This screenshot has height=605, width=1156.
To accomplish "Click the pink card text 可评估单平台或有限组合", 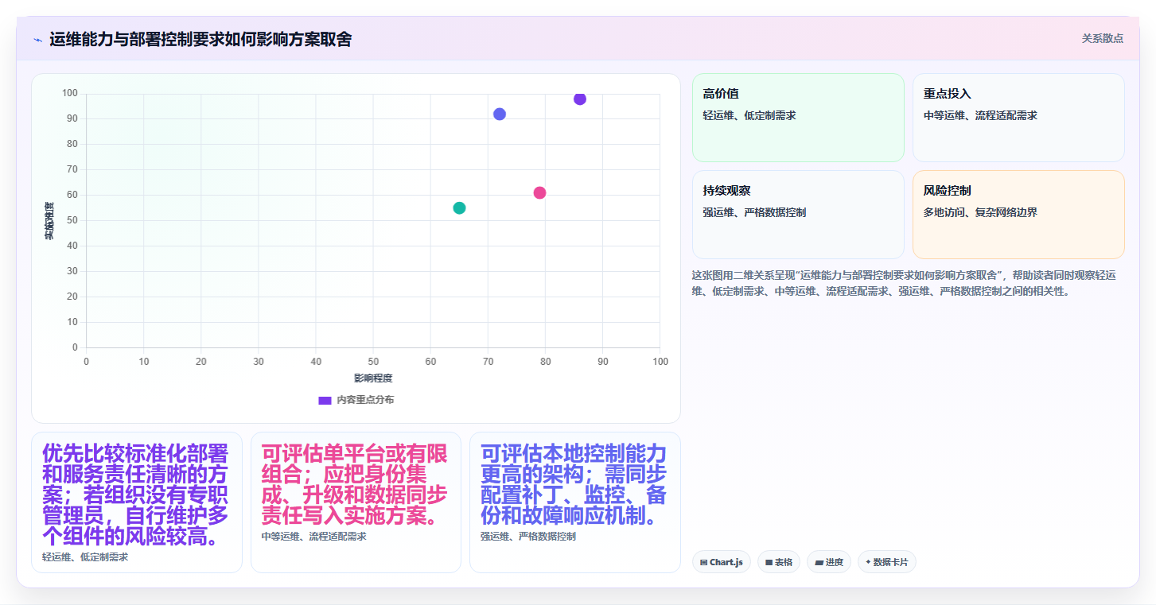I will tap(355, 484).
